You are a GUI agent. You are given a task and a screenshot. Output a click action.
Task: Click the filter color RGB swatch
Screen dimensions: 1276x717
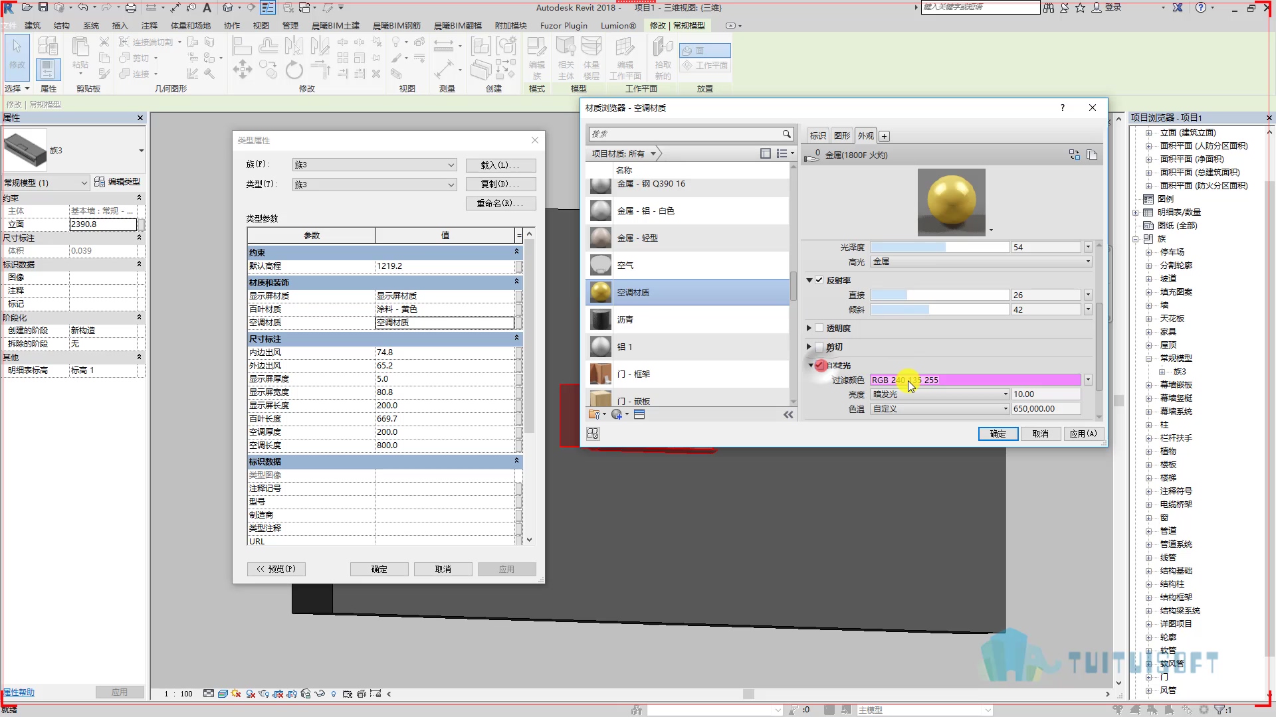click(x=976, y=380)
